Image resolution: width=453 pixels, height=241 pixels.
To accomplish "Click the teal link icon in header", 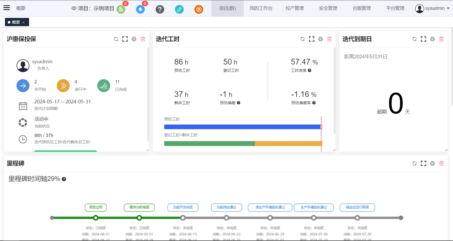I will (x=179, y=9).
